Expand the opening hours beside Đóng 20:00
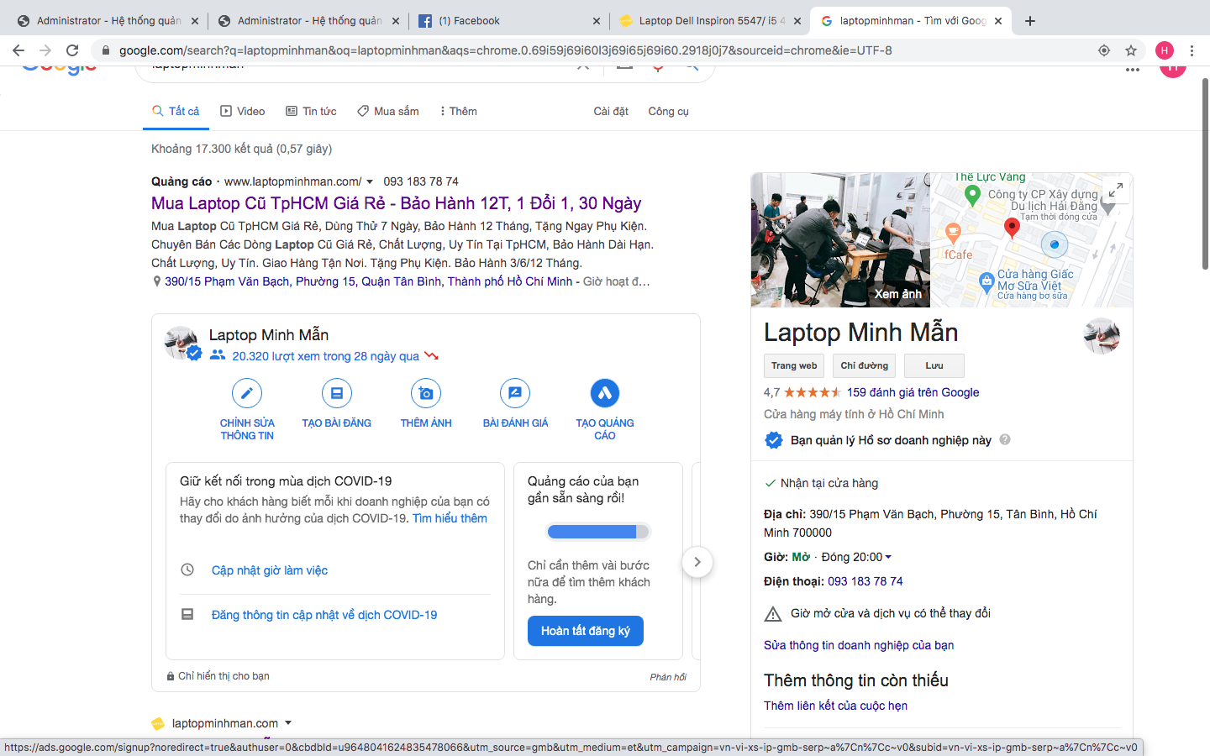The image size is (1210, 756). pos(888,557)
